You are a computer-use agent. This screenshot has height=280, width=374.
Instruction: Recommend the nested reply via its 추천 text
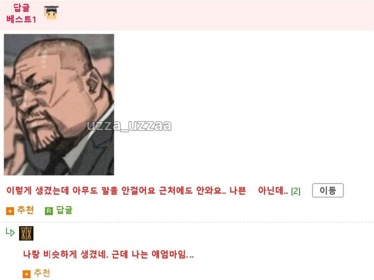42,273
